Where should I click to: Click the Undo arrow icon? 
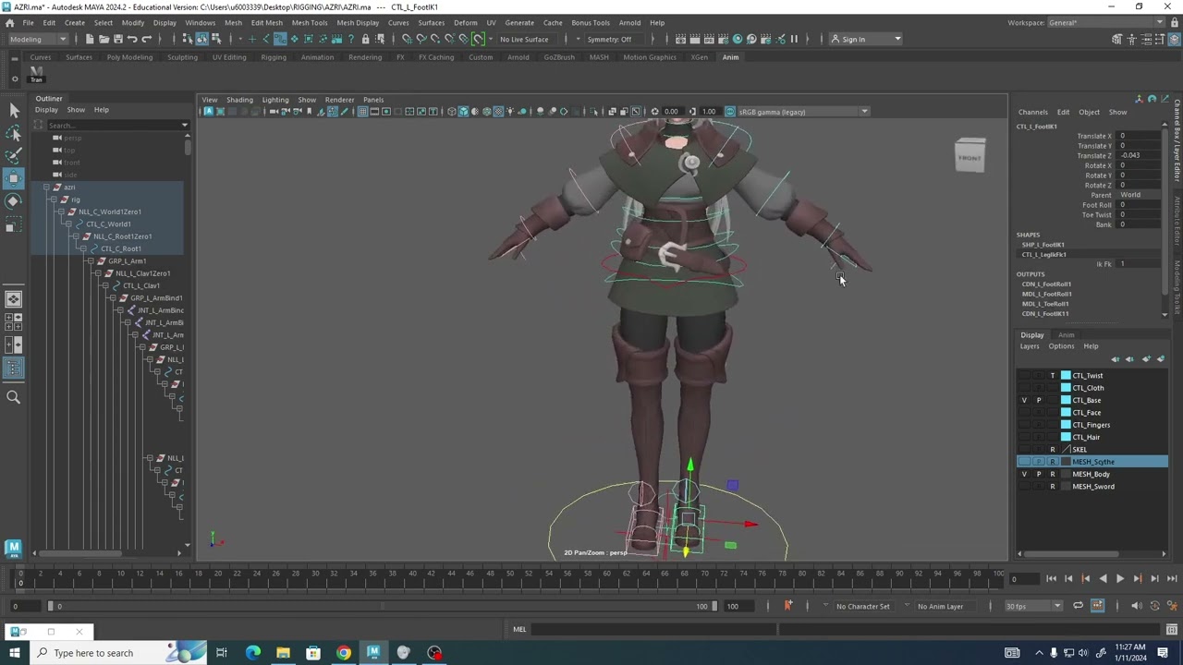tap(132, 39)
